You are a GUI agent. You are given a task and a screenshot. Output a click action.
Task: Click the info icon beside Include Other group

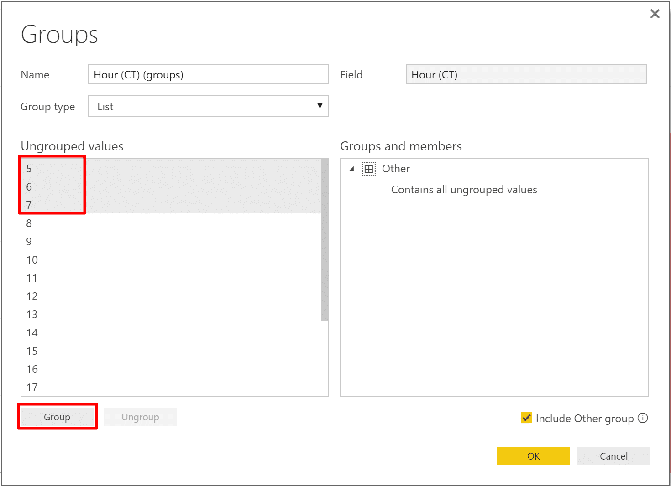coord(643,418)
